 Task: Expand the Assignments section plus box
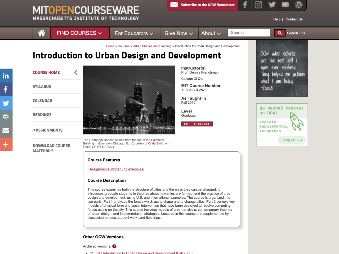34,130
